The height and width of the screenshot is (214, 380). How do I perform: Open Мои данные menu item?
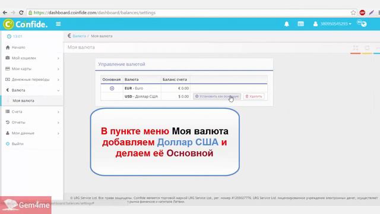pyautogui.click(x=23, y=133)
